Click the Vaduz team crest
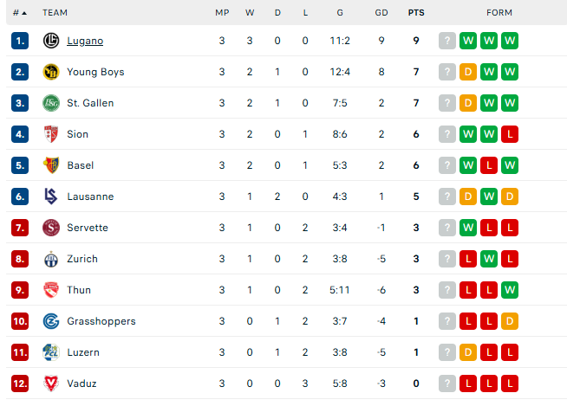Screen dimensions: 567x406 pyautogui.click(x=51, y=383)
